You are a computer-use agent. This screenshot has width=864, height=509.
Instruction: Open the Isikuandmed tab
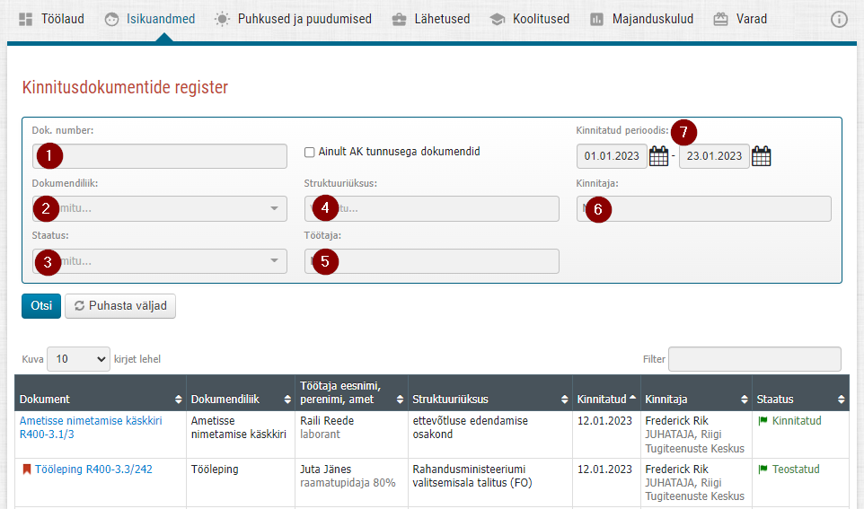point(150,19)
